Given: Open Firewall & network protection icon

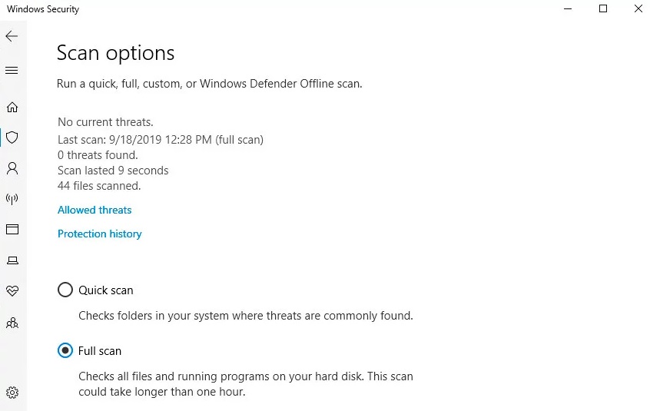Looking at the screenshot, I should tap(12, 199).
